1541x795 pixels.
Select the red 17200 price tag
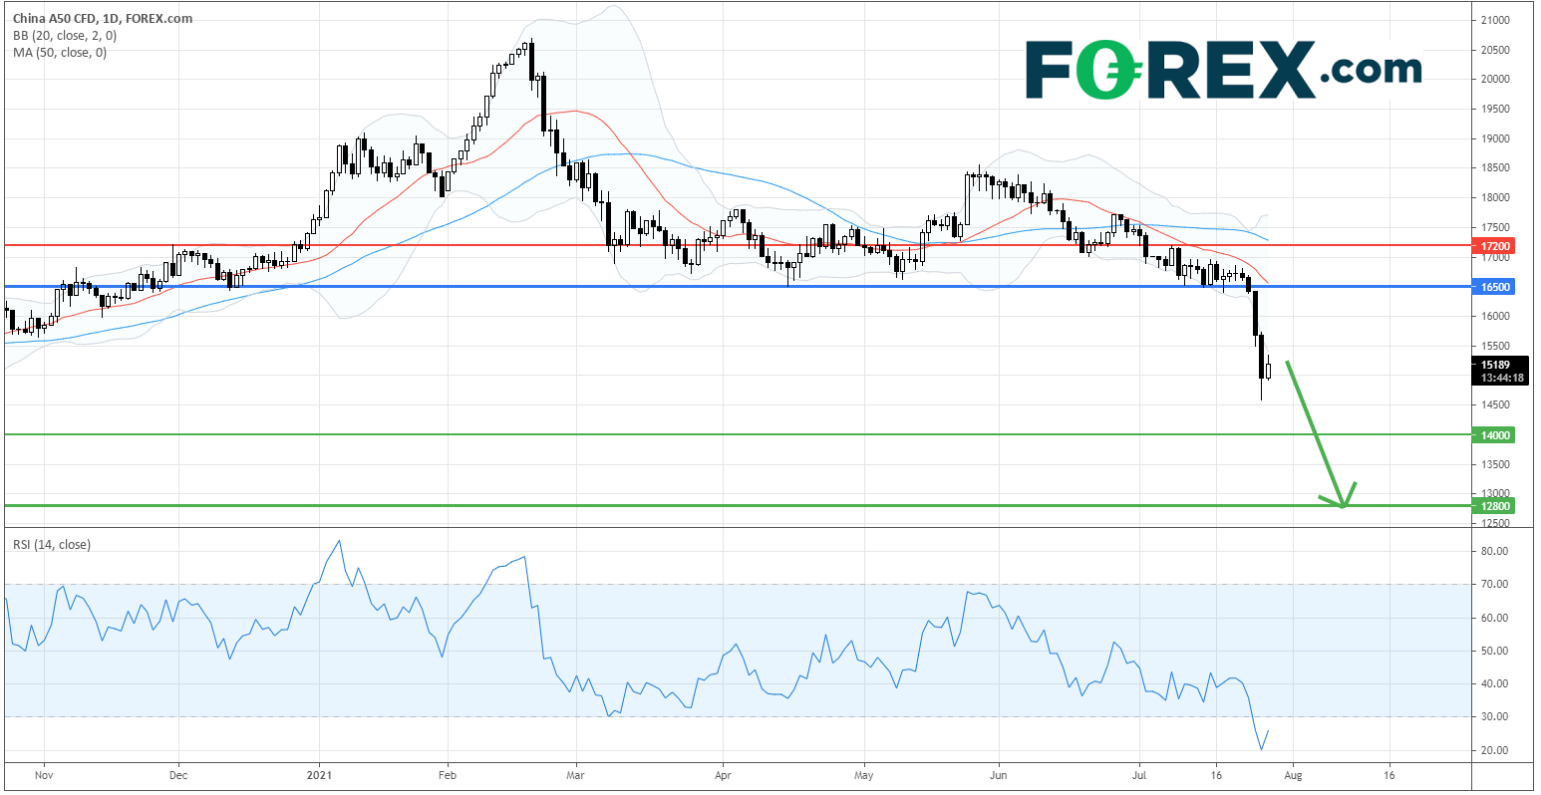1494,245
